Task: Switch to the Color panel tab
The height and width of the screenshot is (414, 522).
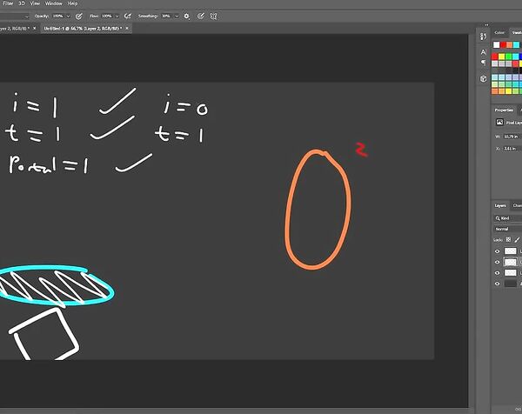Action: 499,33
